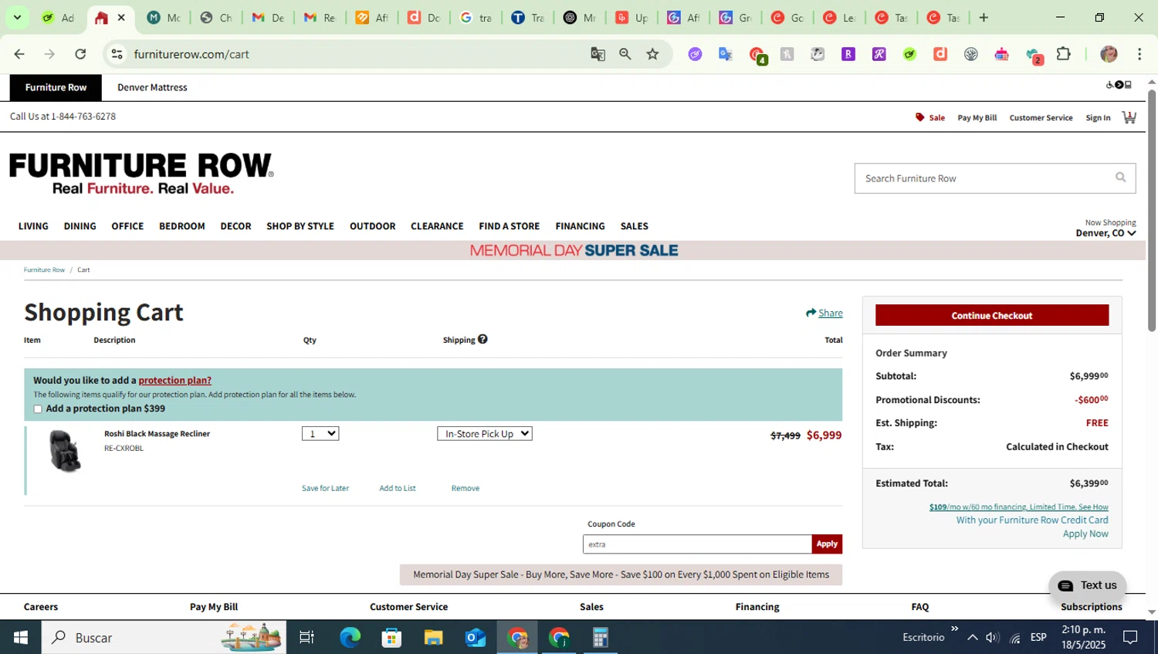Image resolution: width=1158 pixels, height=654 pixels.
Task: Open the $109/mo financing See How link
Action: point(1018,507)
